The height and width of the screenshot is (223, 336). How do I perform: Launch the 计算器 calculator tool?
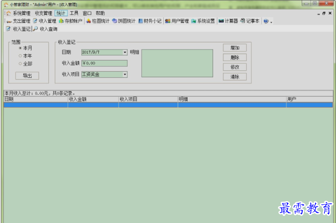(228, 21)
